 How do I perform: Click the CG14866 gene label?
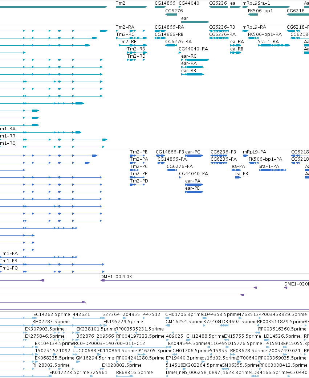(x=165, y=3)
